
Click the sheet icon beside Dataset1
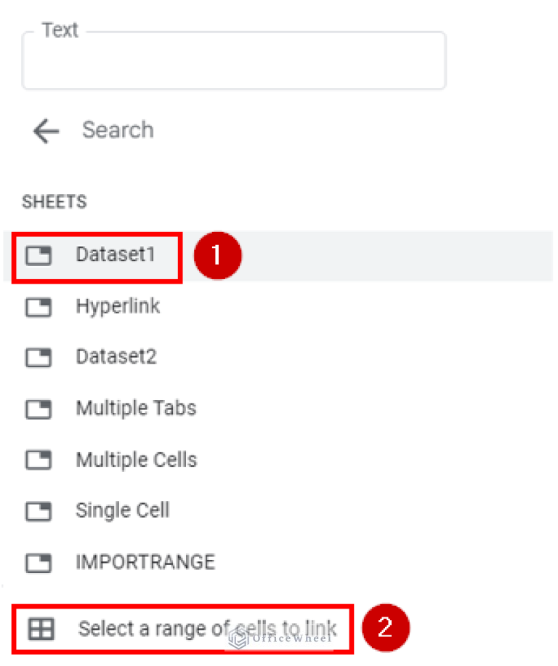pyautogui.click(x=38, y=255)
